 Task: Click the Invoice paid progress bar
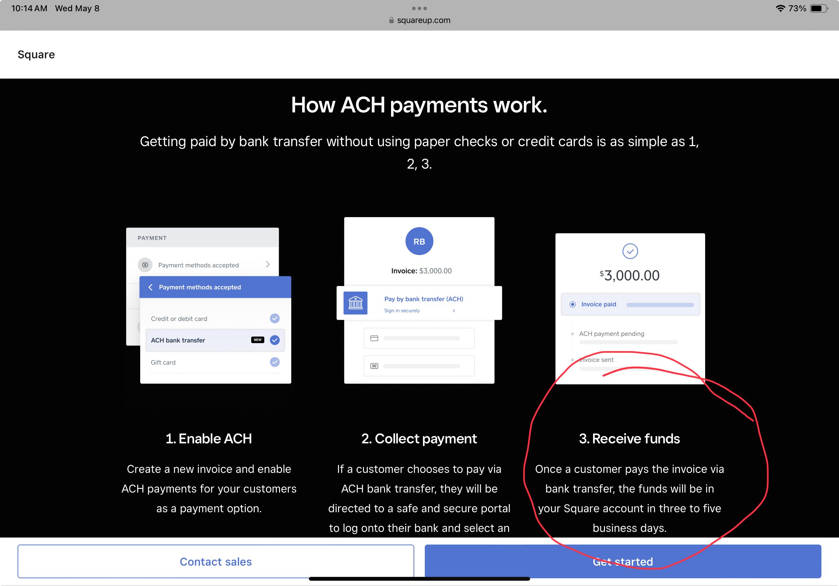pyautogui.click(x=659, y=305)
